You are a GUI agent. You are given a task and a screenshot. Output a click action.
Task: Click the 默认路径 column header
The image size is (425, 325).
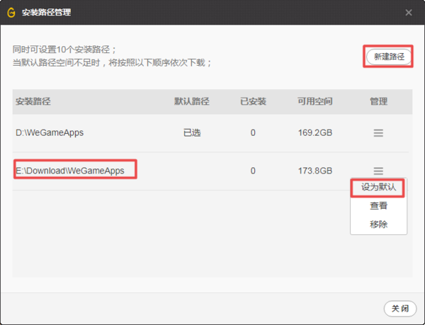[192, 101]
